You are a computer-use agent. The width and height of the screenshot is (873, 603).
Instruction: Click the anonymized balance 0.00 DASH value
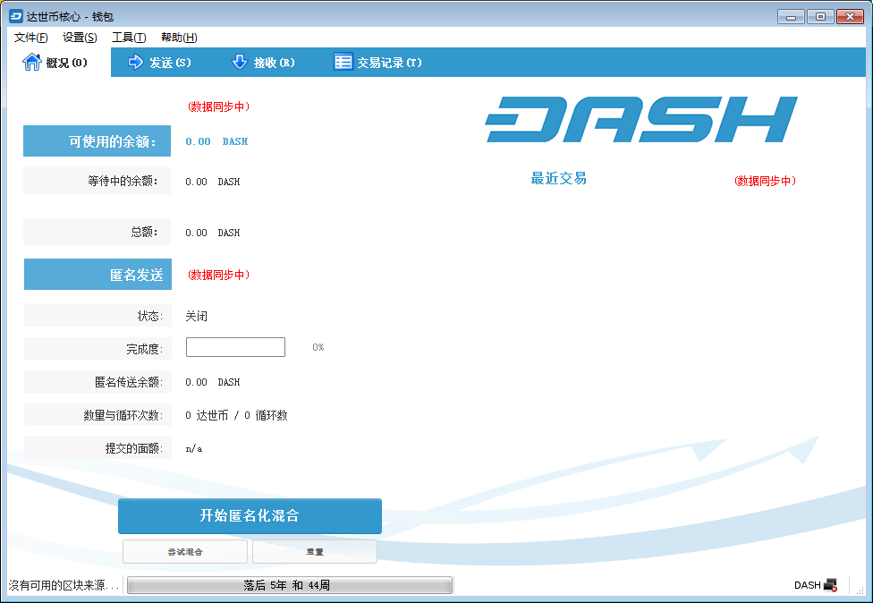(213, 382)
